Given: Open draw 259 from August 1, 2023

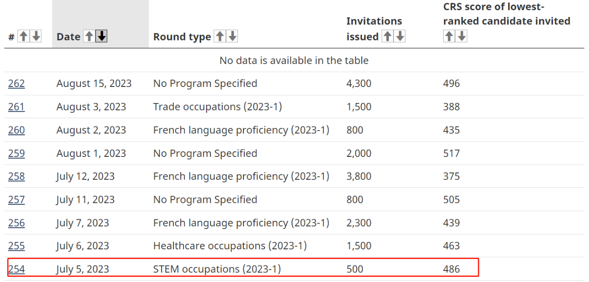Looking at the screenshot, I should (x=17, y=153).
